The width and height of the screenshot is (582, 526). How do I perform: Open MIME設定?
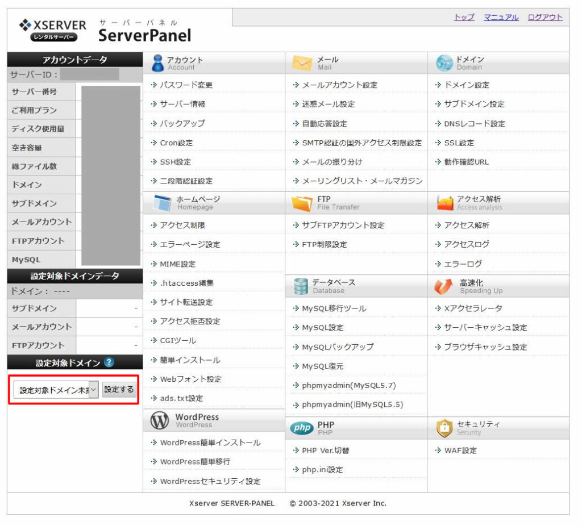177,264
